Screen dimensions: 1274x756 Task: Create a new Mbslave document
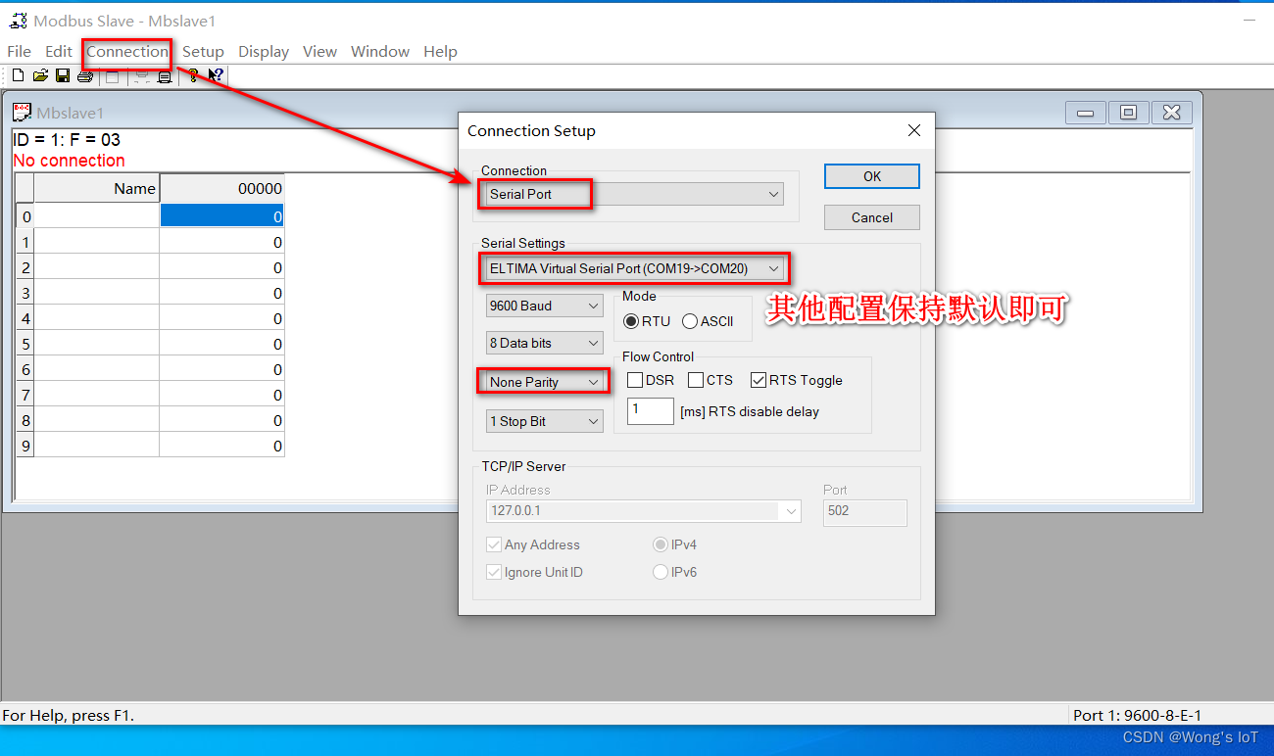pyautogui.click(x=17, y=75)
